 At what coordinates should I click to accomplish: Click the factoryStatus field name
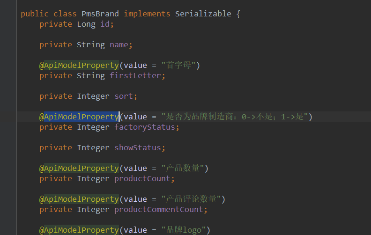[145, 127]
